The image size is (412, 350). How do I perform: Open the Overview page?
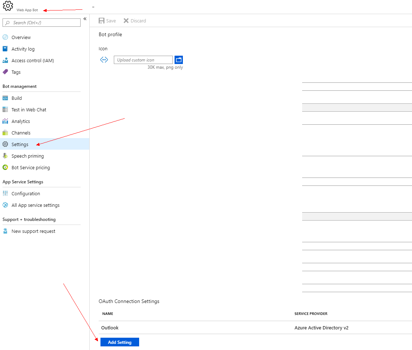[x=21, y=37]
